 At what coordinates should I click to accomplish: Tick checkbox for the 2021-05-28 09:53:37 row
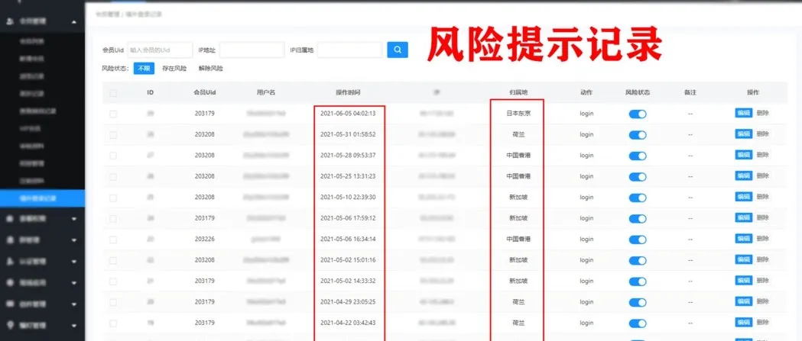click(113, 156)
